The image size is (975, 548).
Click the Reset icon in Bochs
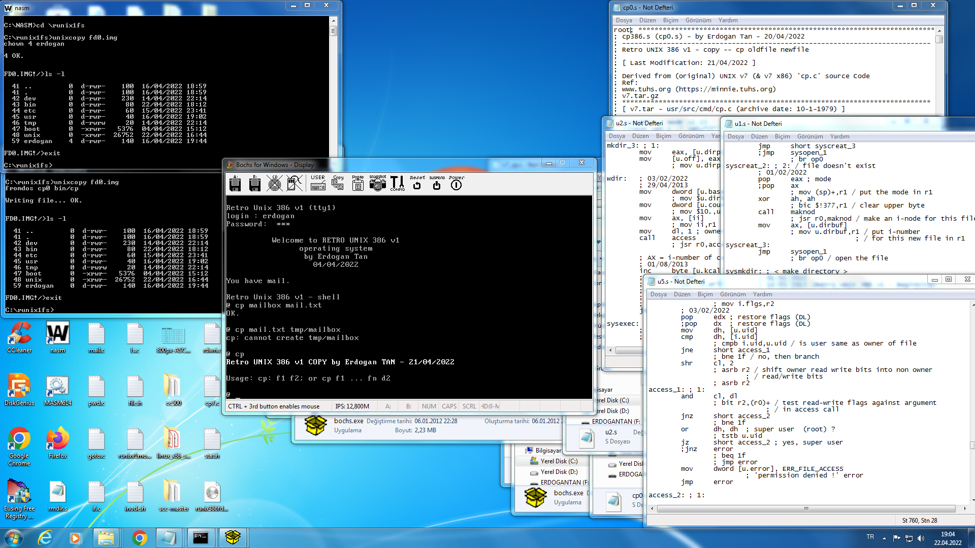coord(417,183)
